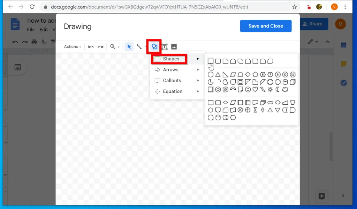
Task: Open the Text box tool
Action: [x=164, y=46]
